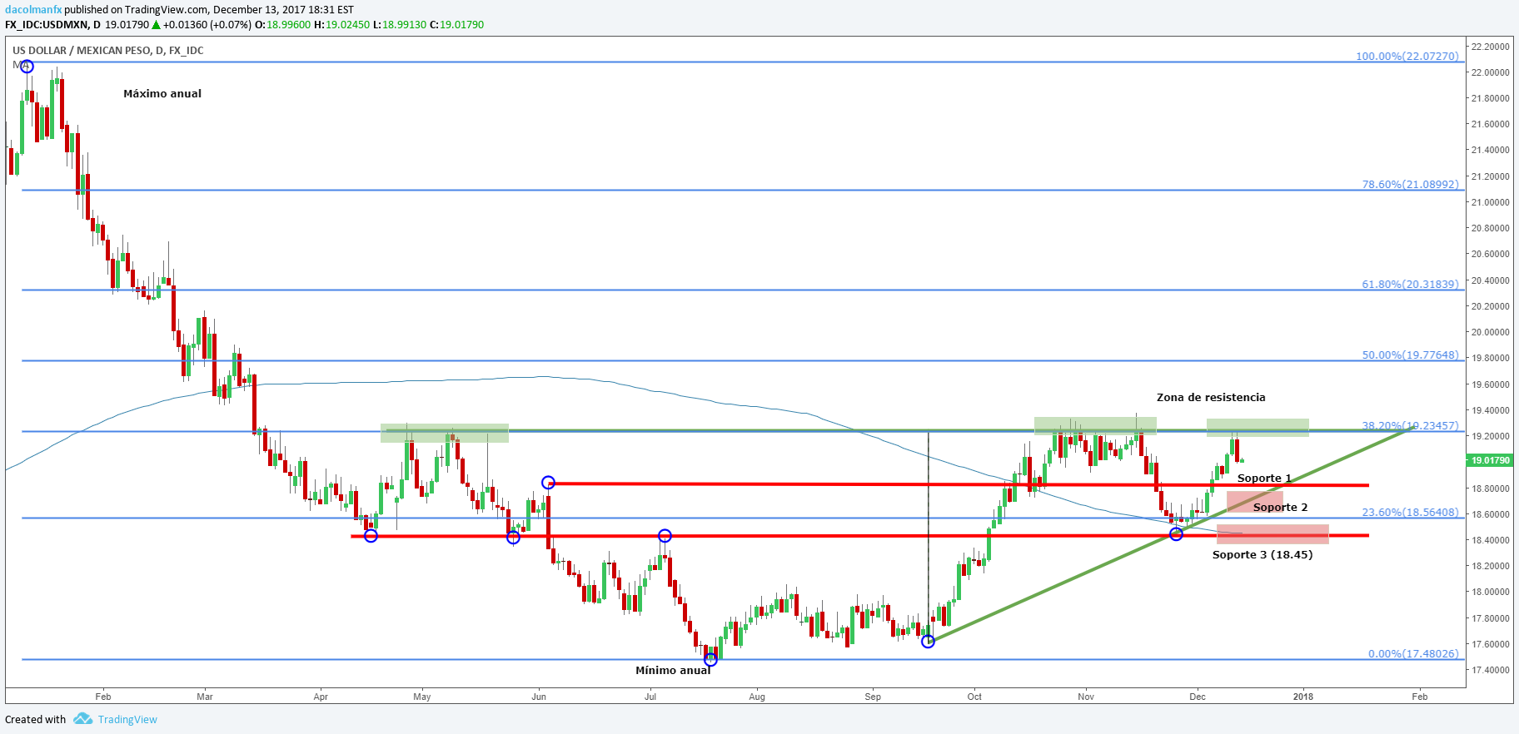Click the Sep label on the time axis
This screenshot has width=1519, height=734.
(x=873, y=697)
